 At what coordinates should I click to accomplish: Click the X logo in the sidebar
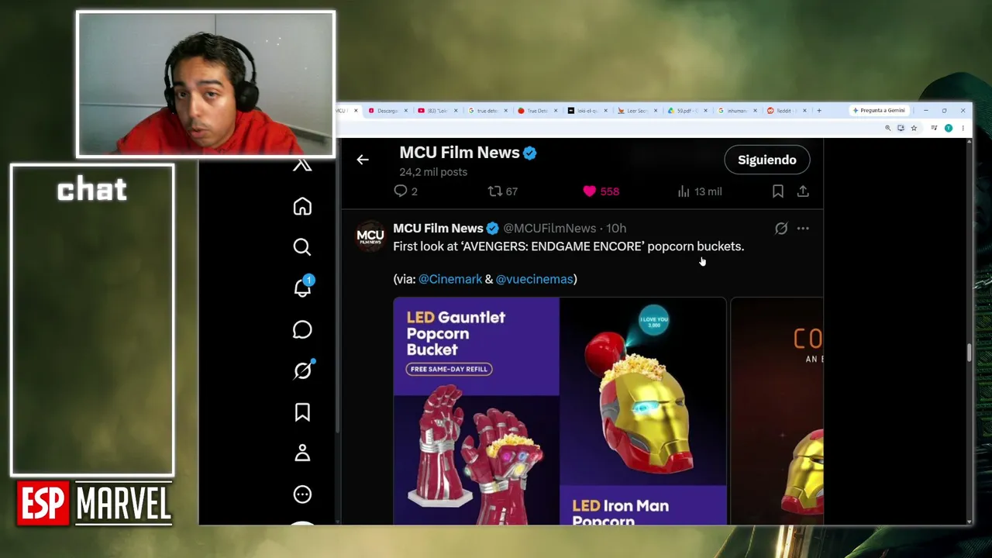click(302, 164)
